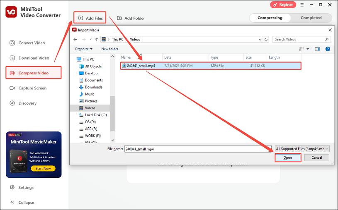The image size is (338, 210).
Task: Click the search magnifier icon
Action: 326,39
